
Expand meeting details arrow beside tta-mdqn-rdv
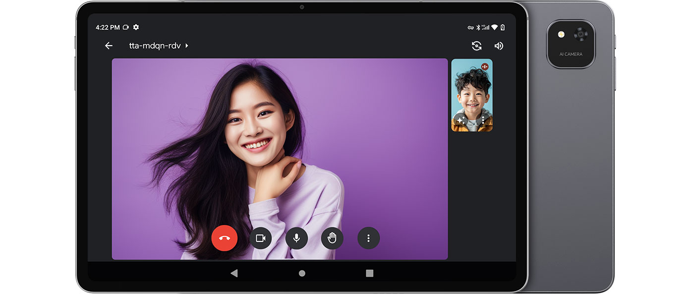tap(187, 46)
